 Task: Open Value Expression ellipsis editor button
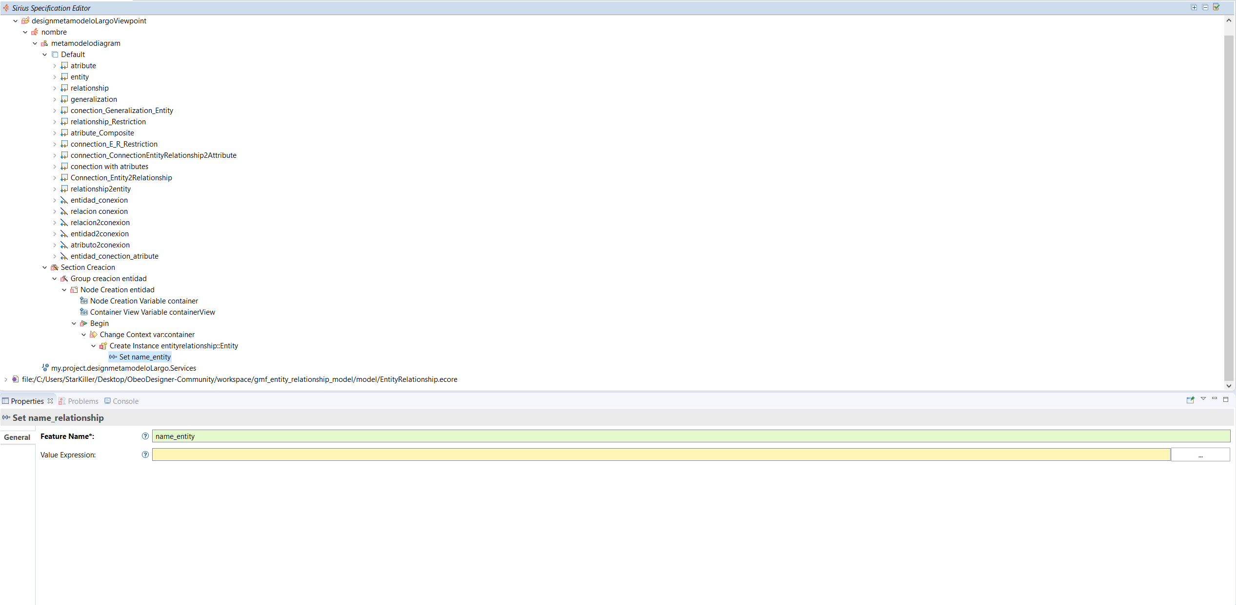(x=1200, y=455)
